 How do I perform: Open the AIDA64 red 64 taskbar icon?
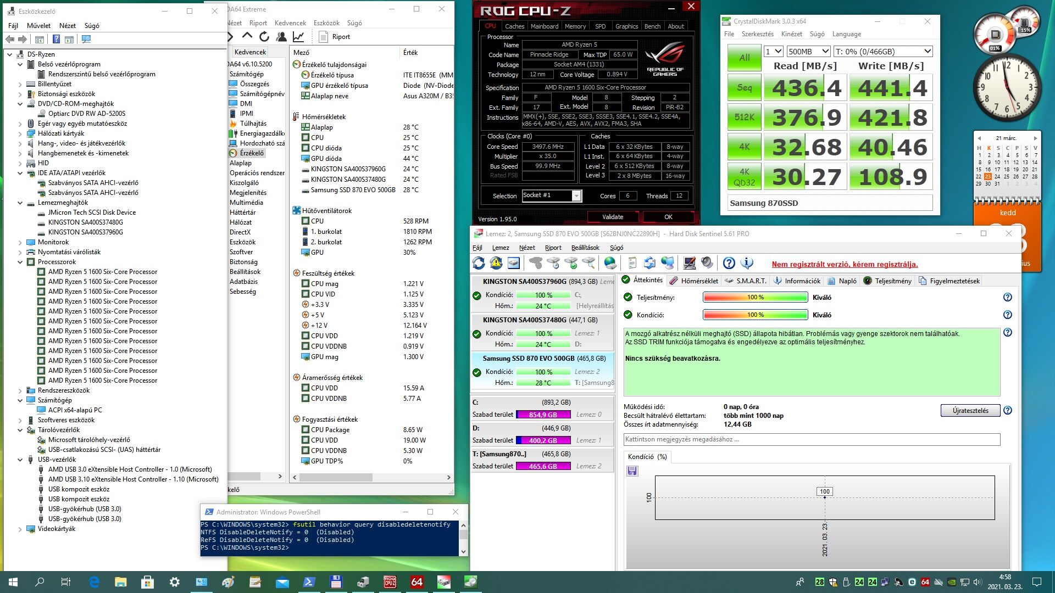tap(417, 582)
